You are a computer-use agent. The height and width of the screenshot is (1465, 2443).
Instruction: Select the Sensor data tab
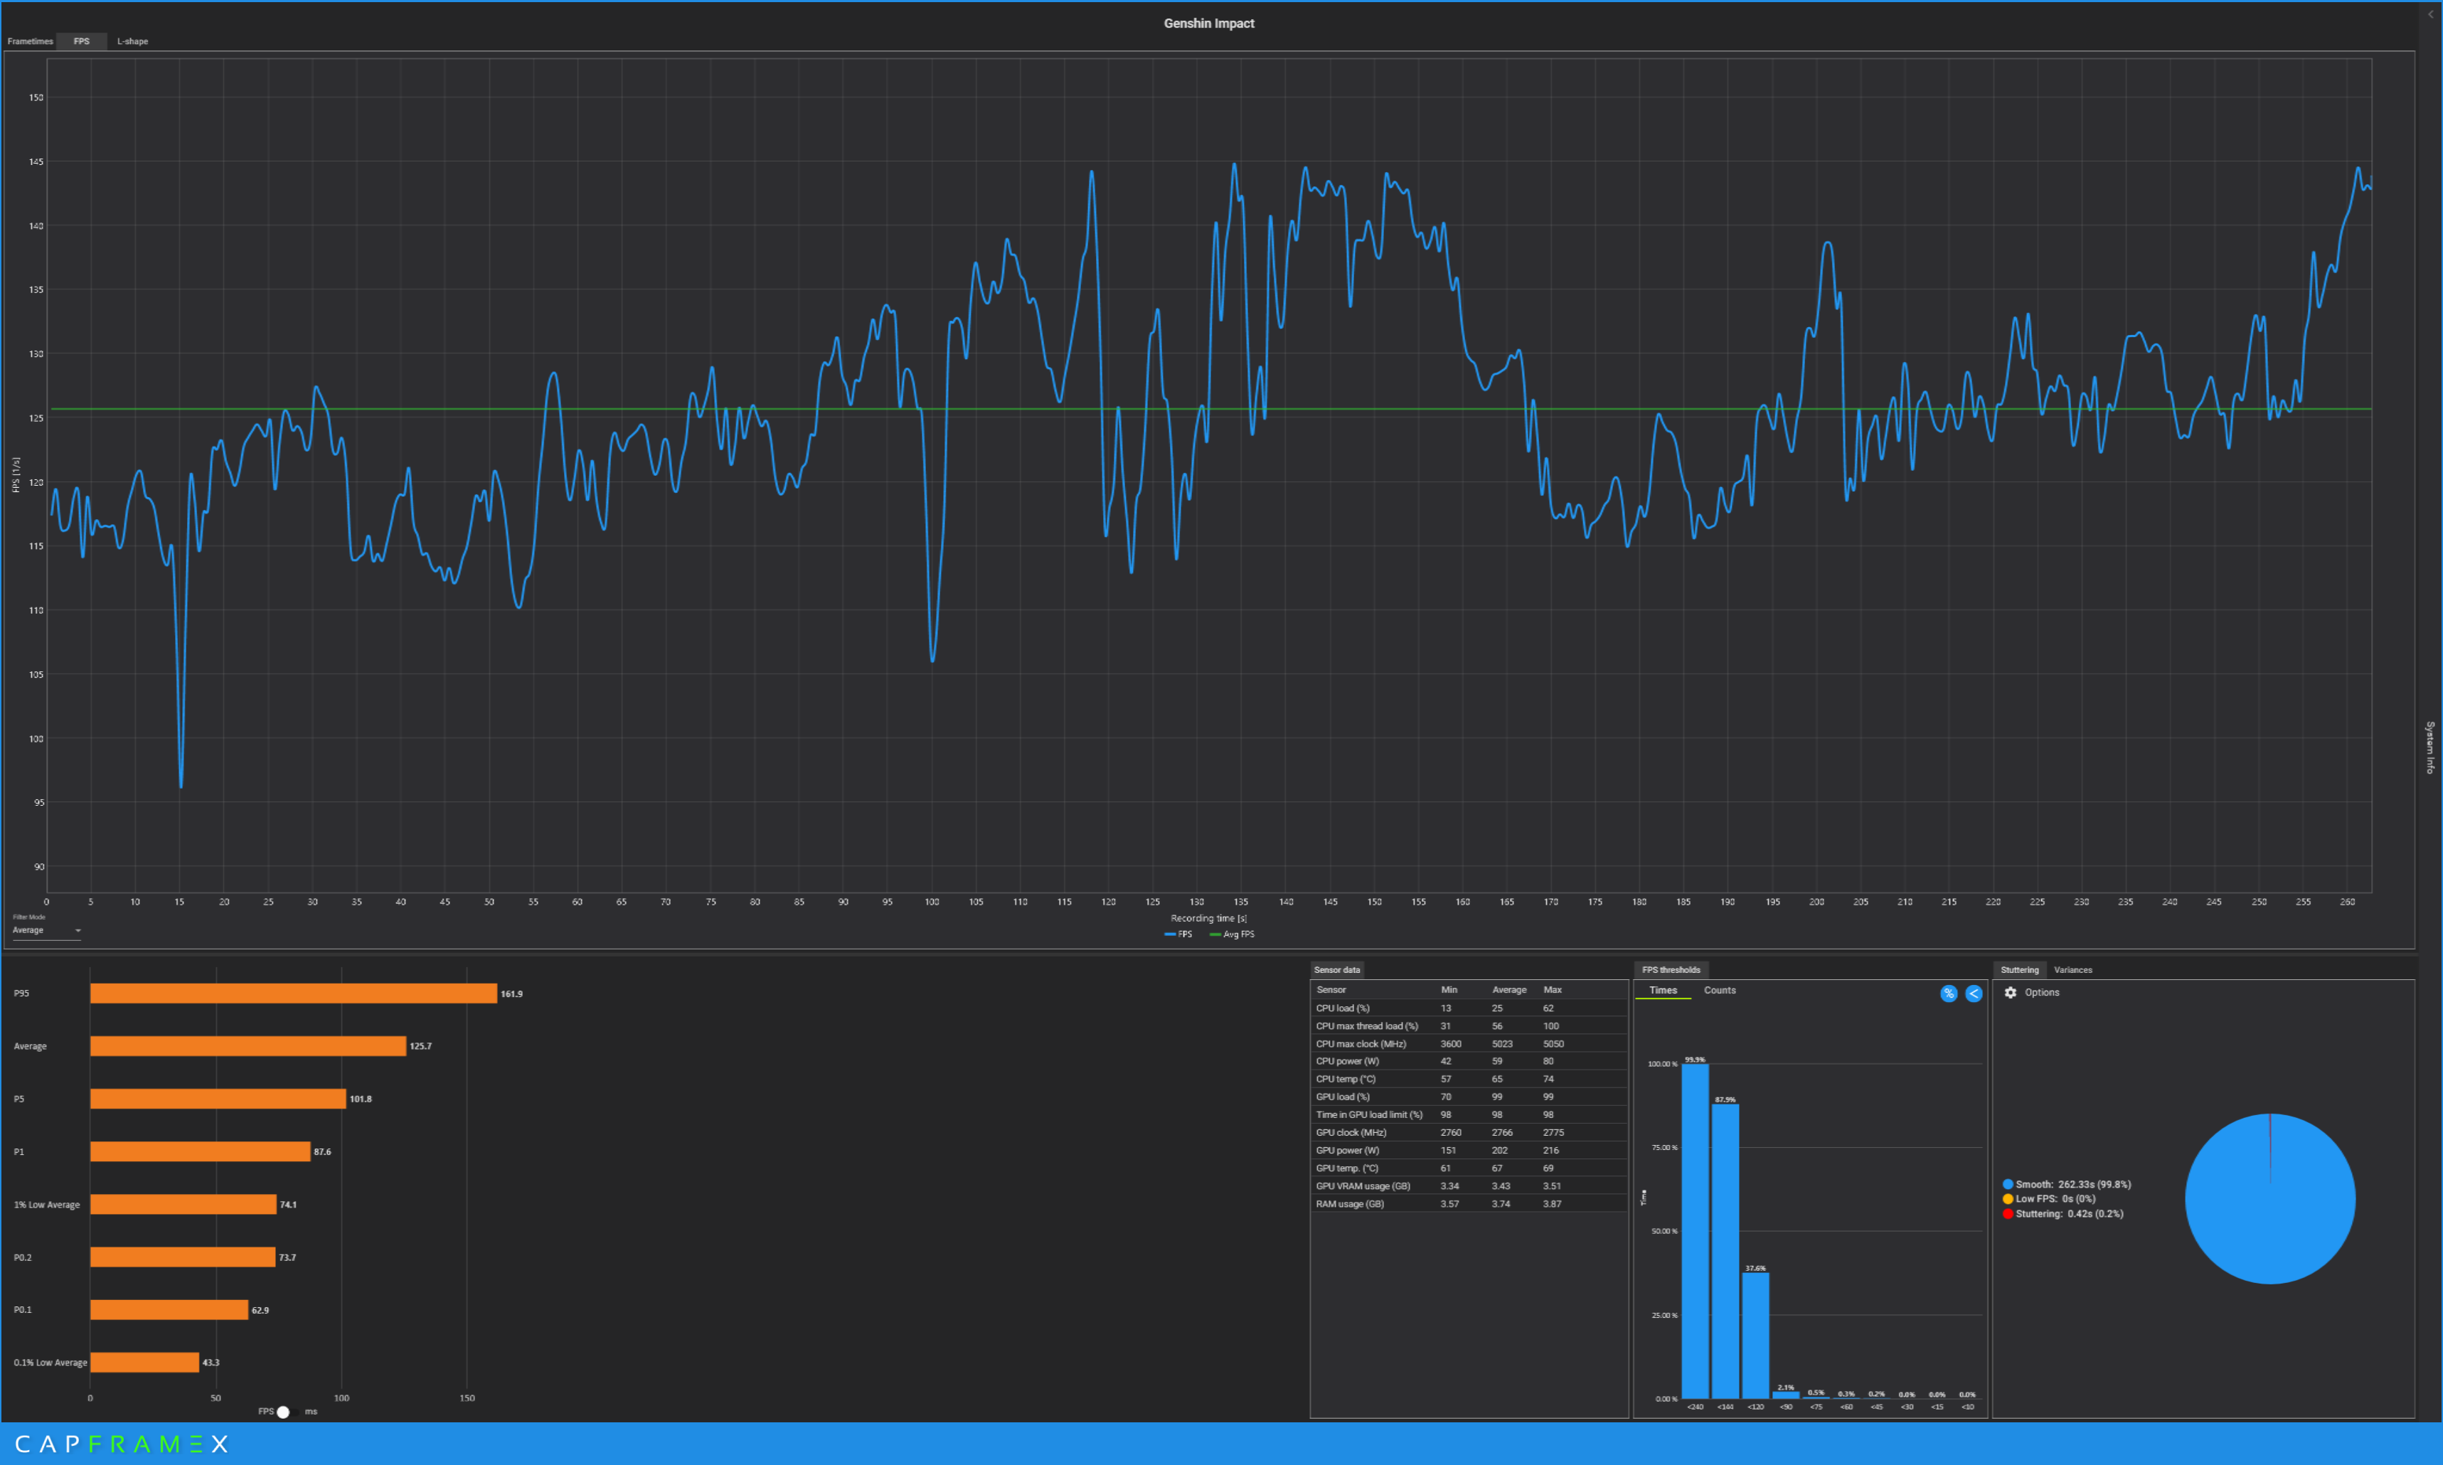point(1336,969)
